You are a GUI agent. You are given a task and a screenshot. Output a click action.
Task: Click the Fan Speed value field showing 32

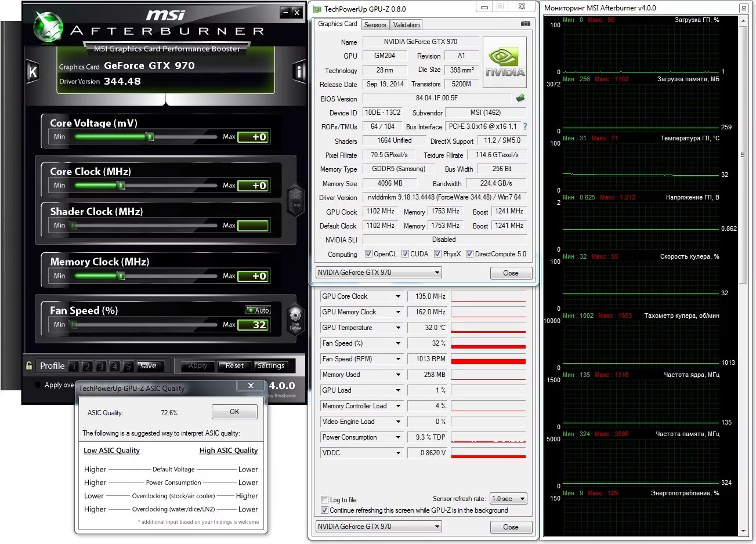253,325
